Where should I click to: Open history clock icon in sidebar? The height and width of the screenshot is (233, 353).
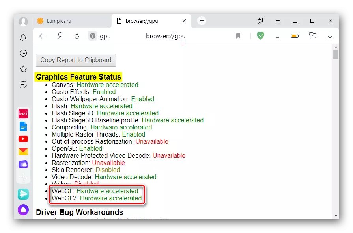click(x=23, y=53)
